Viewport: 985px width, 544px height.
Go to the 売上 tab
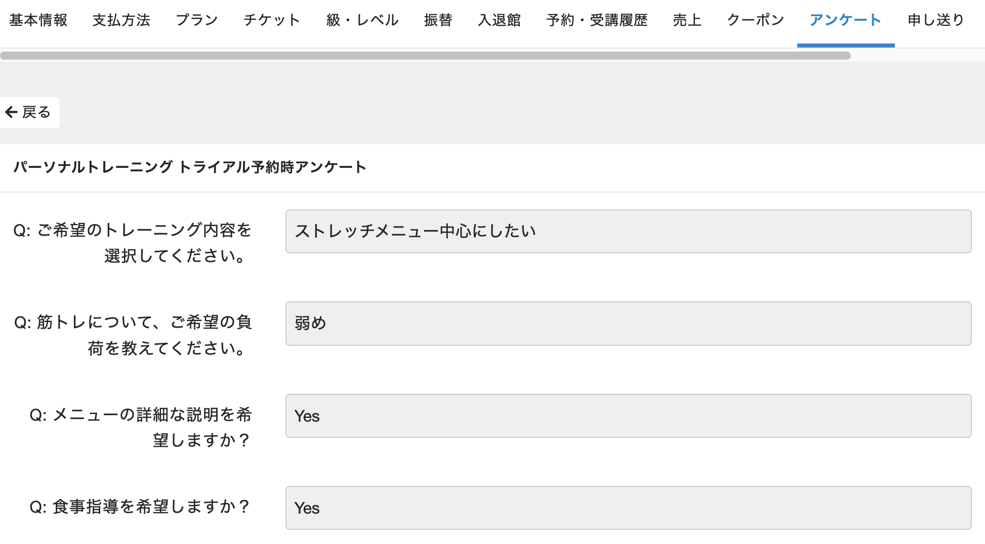[687, 20]
